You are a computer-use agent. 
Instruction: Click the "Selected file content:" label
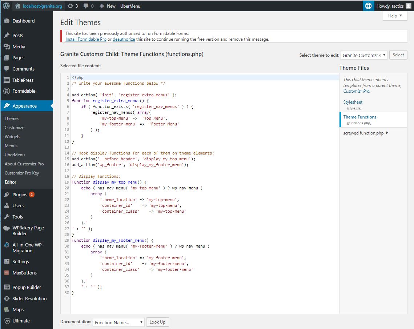coord(81,66)
